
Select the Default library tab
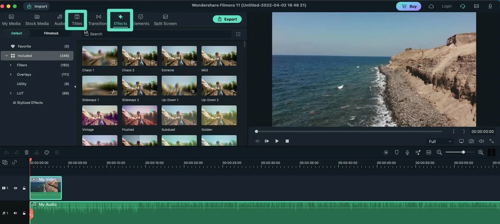click(x=17, y=33)
